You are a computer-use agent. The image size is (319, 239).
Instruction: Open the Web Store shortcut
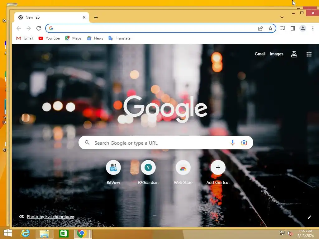pyautogui.click(x=183, y=172)
